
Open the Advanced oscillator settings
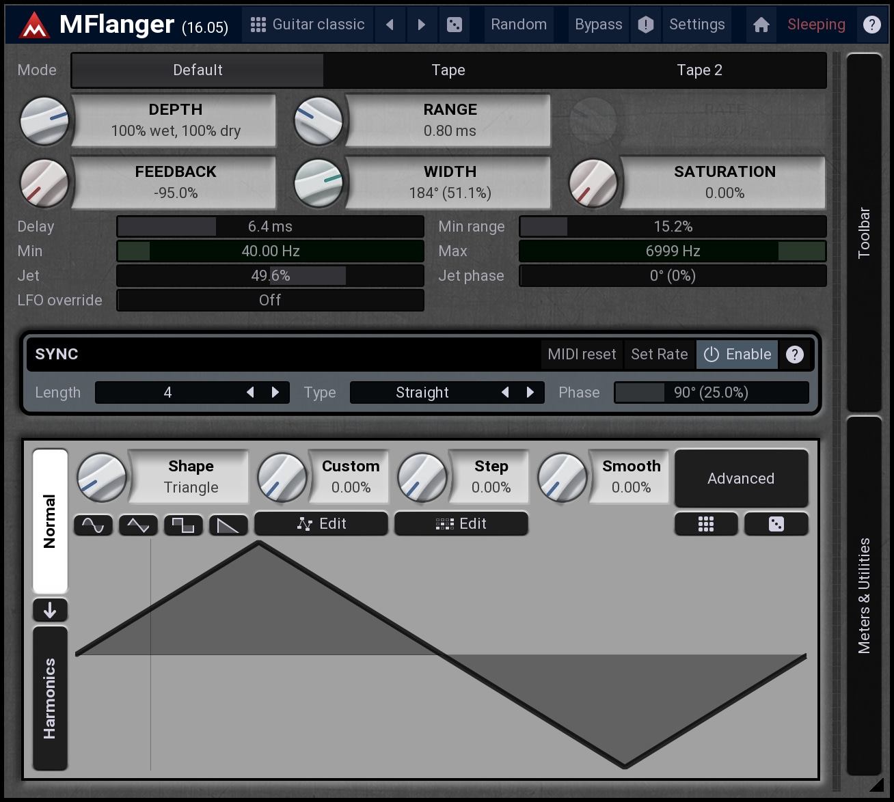[741, 478]
